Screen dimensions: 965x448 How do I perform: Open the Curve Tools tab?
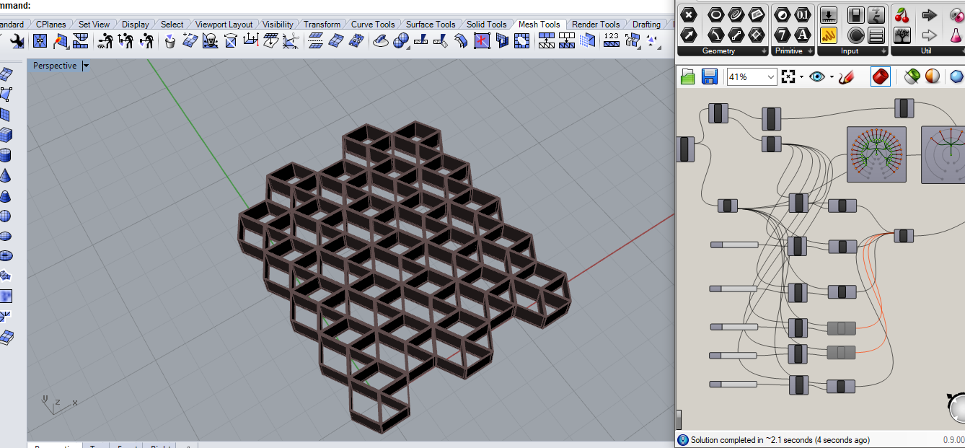(x=373, y=25)
